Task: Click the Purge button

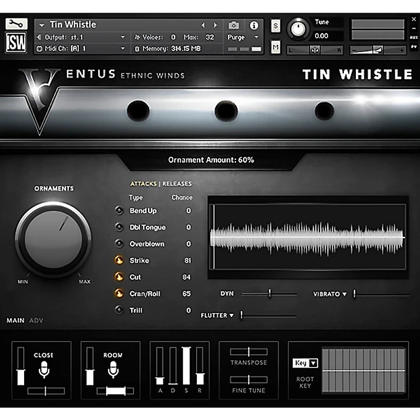Action: click(236, 38)
